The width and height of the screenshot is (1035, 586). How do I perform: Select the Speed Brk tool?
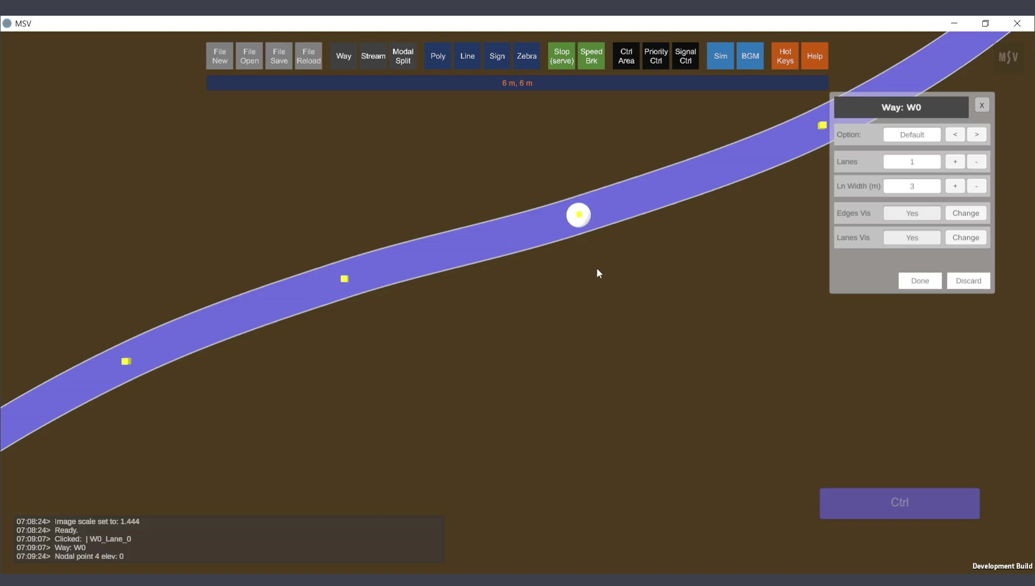click(591, 56)
